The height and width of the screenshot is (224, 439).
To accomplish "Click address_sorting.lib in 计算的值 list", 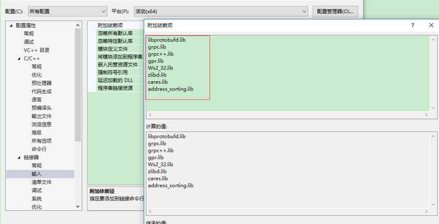I will coord(171,186).
